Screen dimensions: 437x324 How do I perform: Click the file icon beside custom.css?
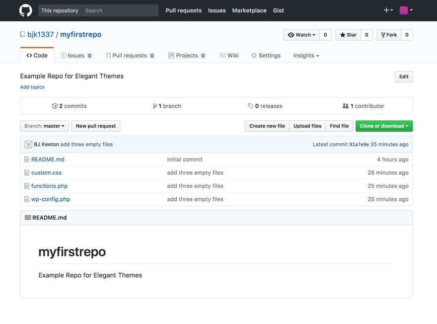(x=27, y=173)
